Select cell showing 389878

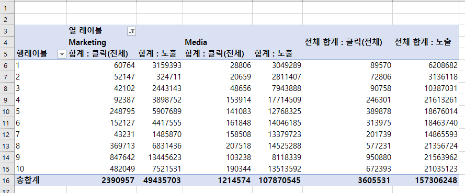347,111
